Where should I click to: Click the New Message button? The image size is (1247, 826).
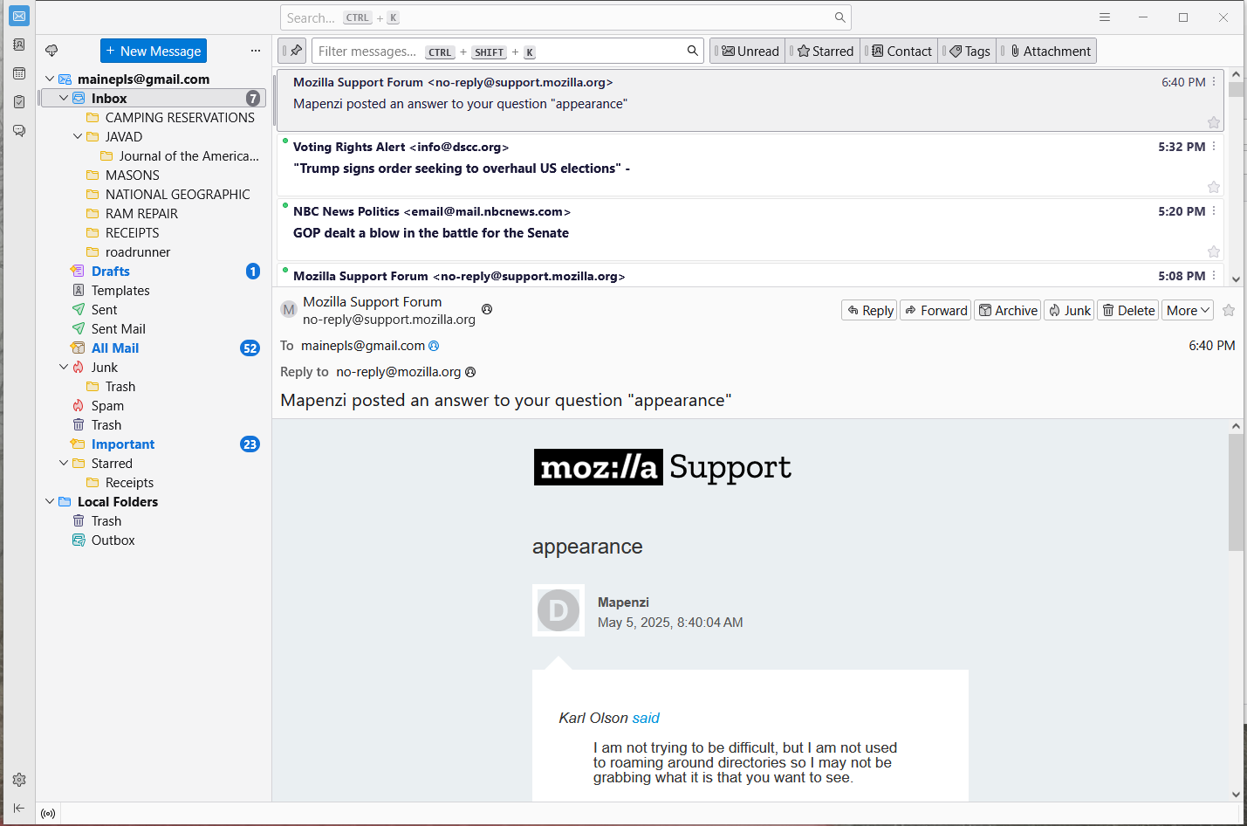(154, 51)
